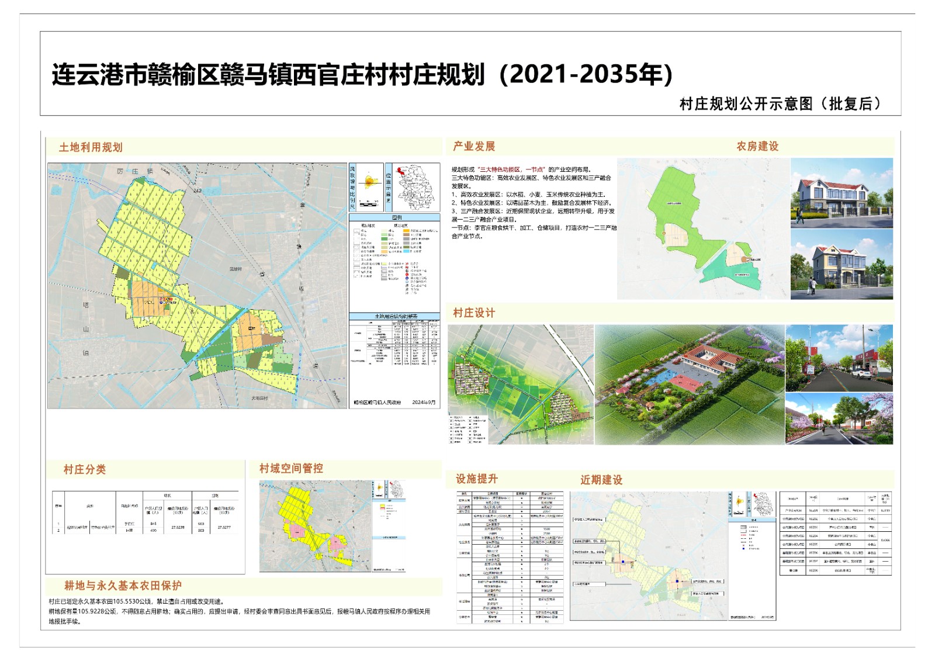935x661 pixels.
Task: Click the village classification table
Action: (146, 513)
